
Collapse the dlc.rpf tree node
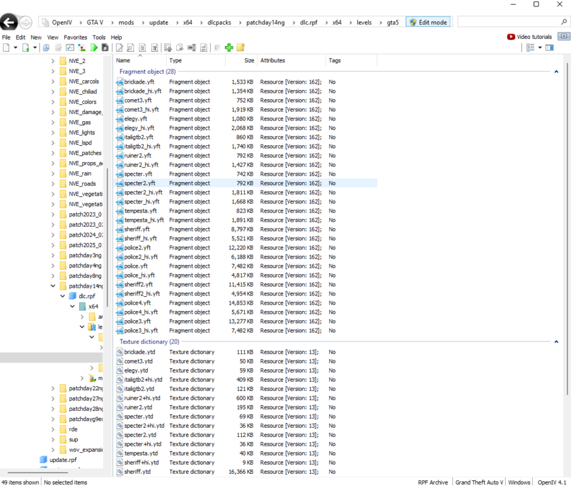coord(62,295)
